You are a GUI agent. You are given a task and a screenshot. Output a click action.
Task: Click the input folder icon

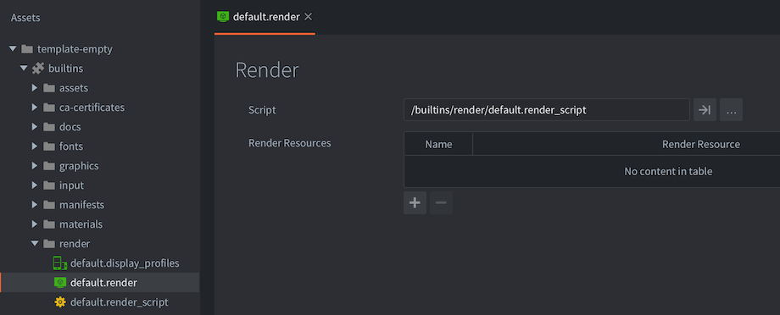49,185
